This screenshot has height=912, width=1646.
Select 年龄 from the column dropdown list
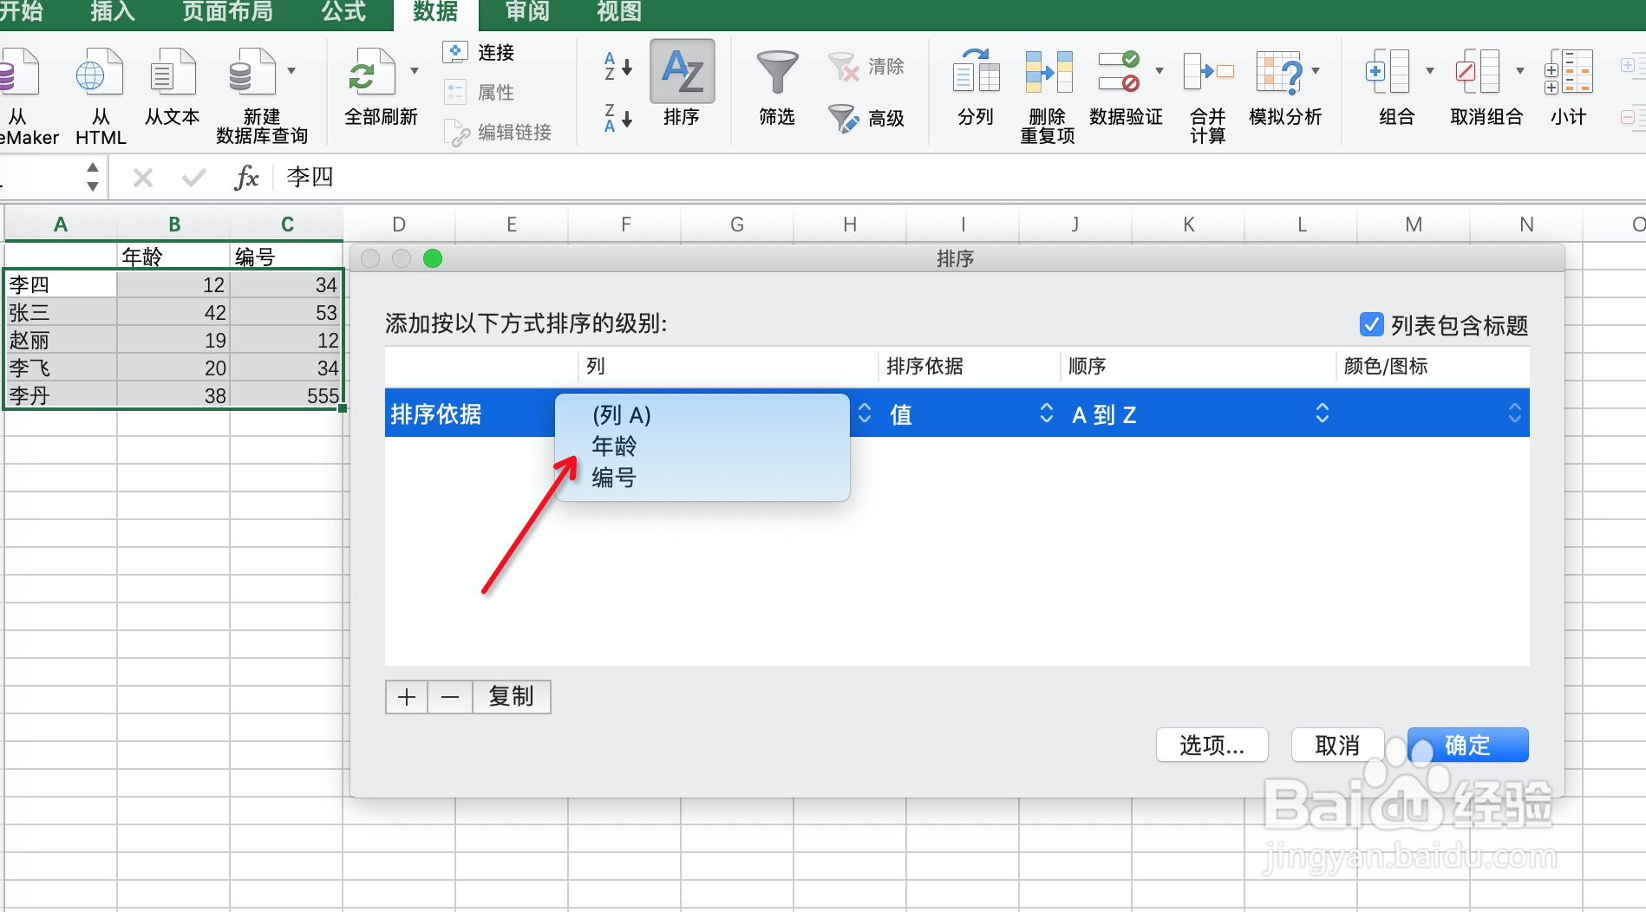[x=614, y=446]
